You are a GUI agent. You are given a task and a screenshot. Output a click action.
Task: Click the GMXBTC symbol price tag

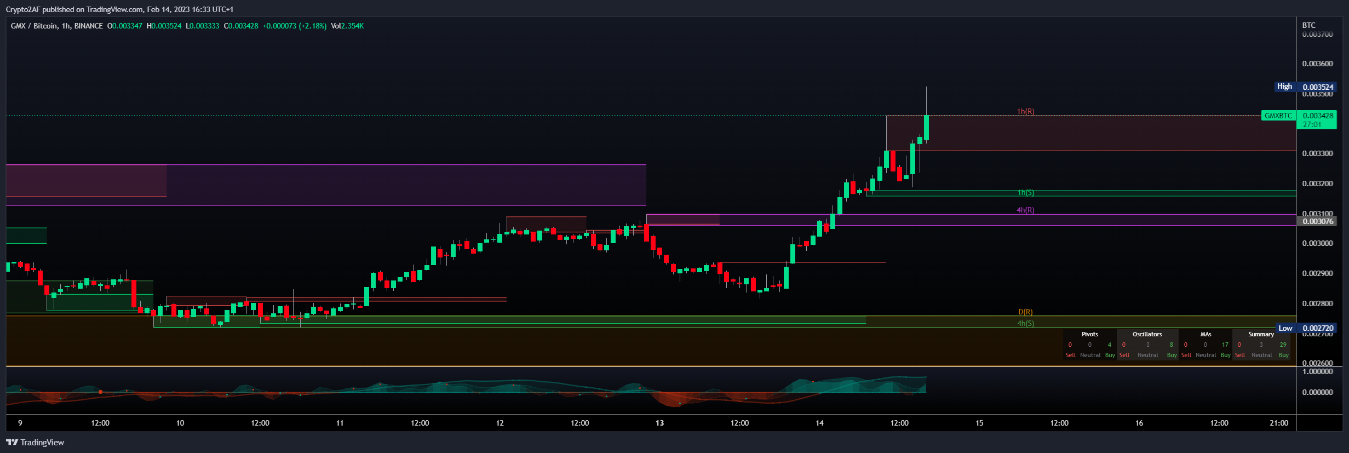click(1278, 116)
